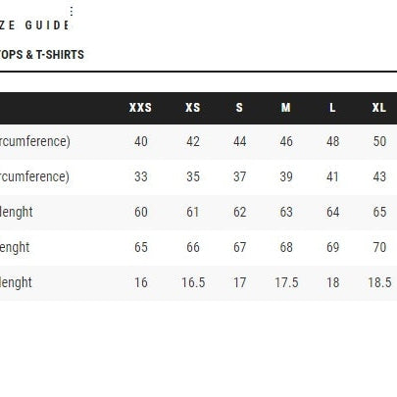
Task: Click the M size column header
Action: pyautogui.click(x=286, y=108)
